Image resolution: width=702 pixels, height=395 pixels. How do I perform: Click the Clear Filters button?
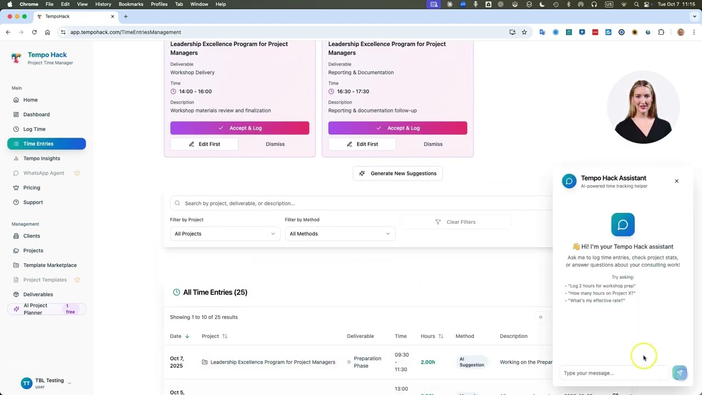pos(455,222)
